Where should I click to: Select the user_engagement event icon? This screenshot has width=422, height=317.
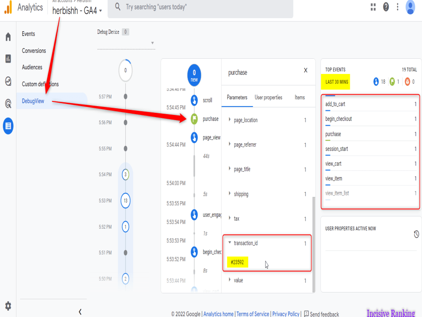(x=194, y=215)
